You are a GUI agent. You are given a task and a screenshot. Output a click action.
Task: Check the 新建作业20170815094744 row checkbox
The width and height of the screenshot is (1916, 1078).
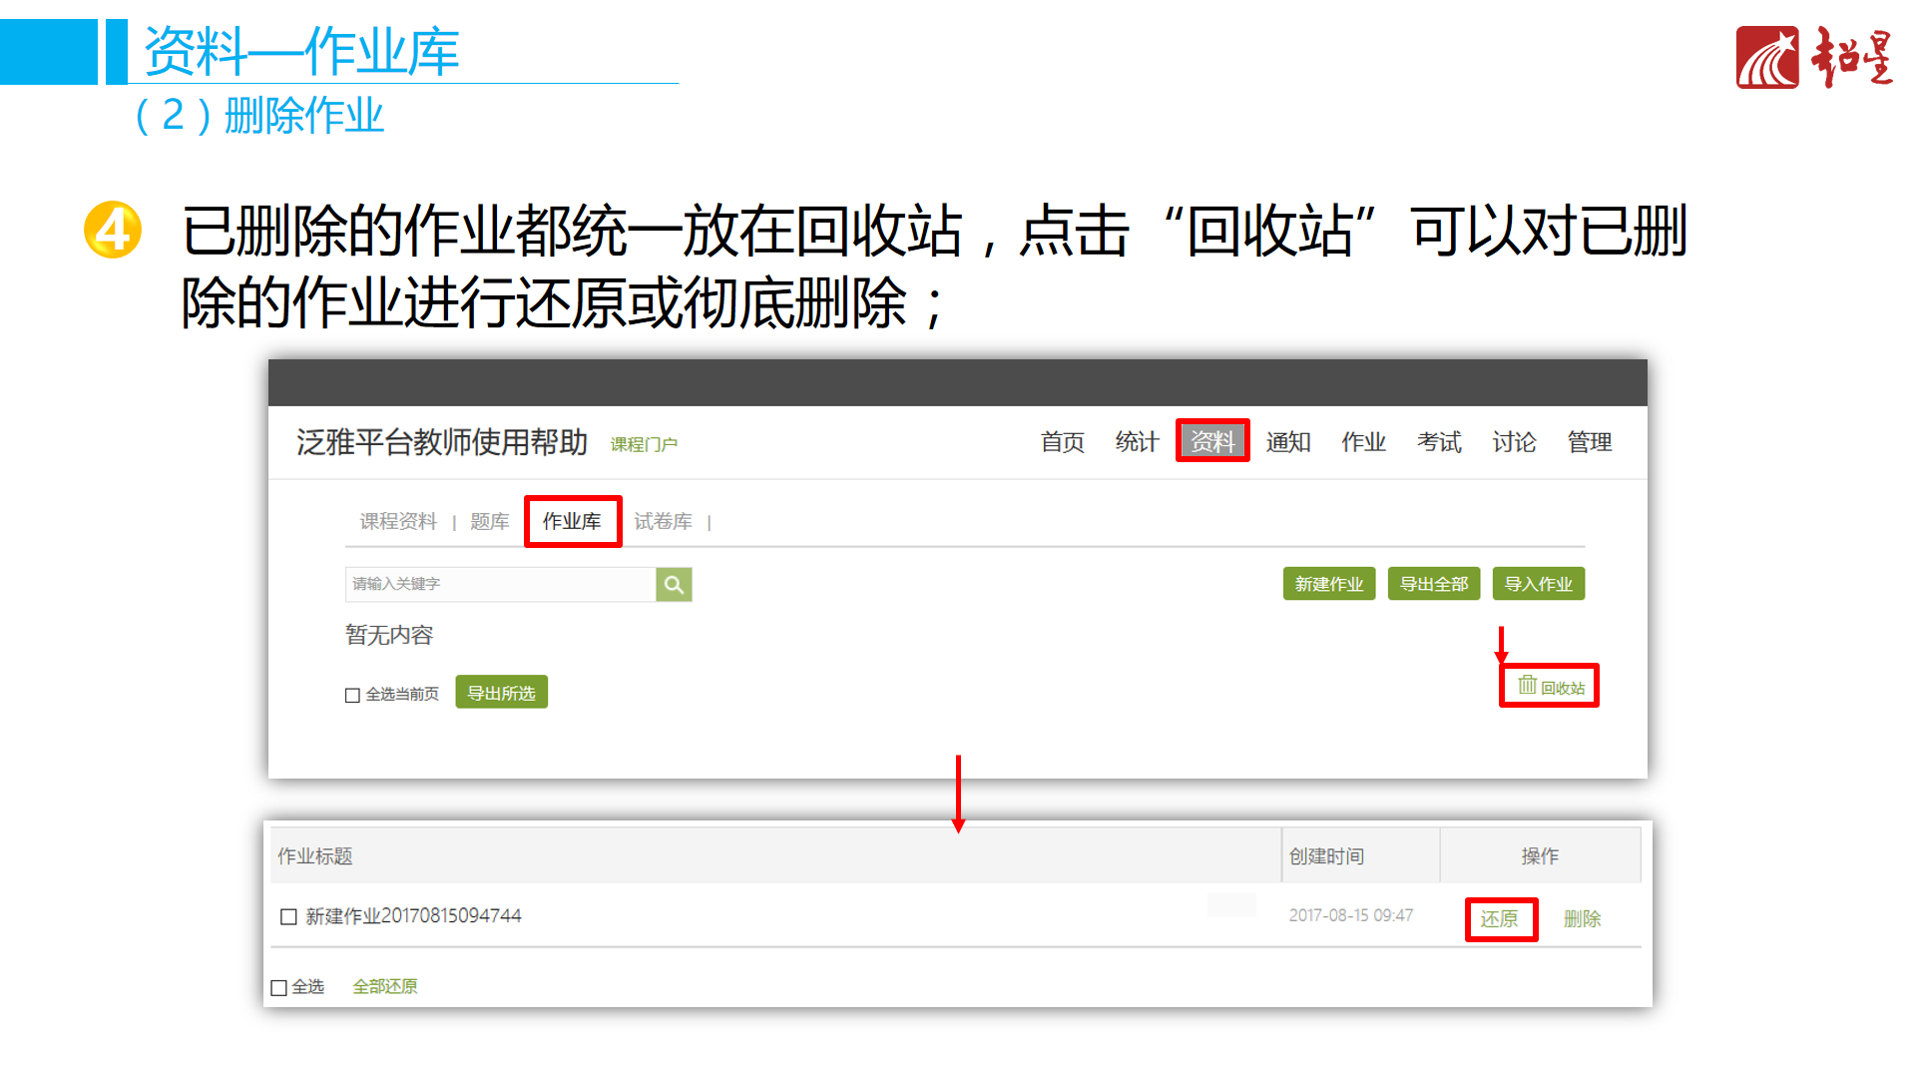pos(288,916)
